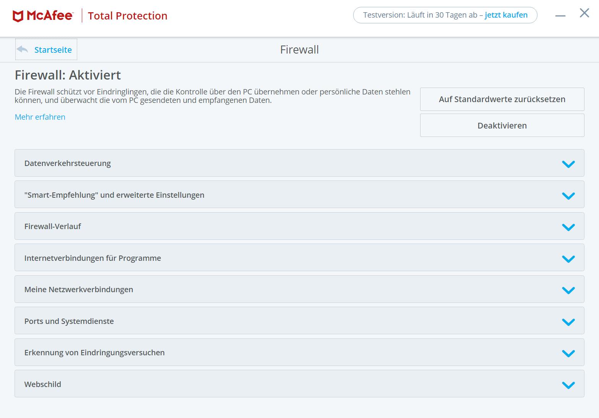This screenshot has width=599, height=418.
Task: Click the back arrow icon beside Startseite
Action: coord(23,49)
